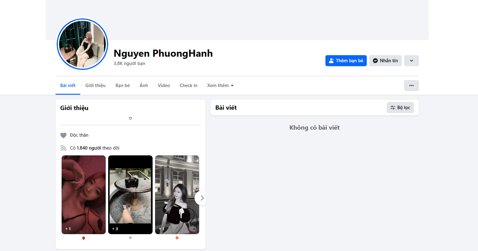The height and width of the screenshot is (251, 478).
Task: Click the circular profile picture
Action: pos(82,44)
